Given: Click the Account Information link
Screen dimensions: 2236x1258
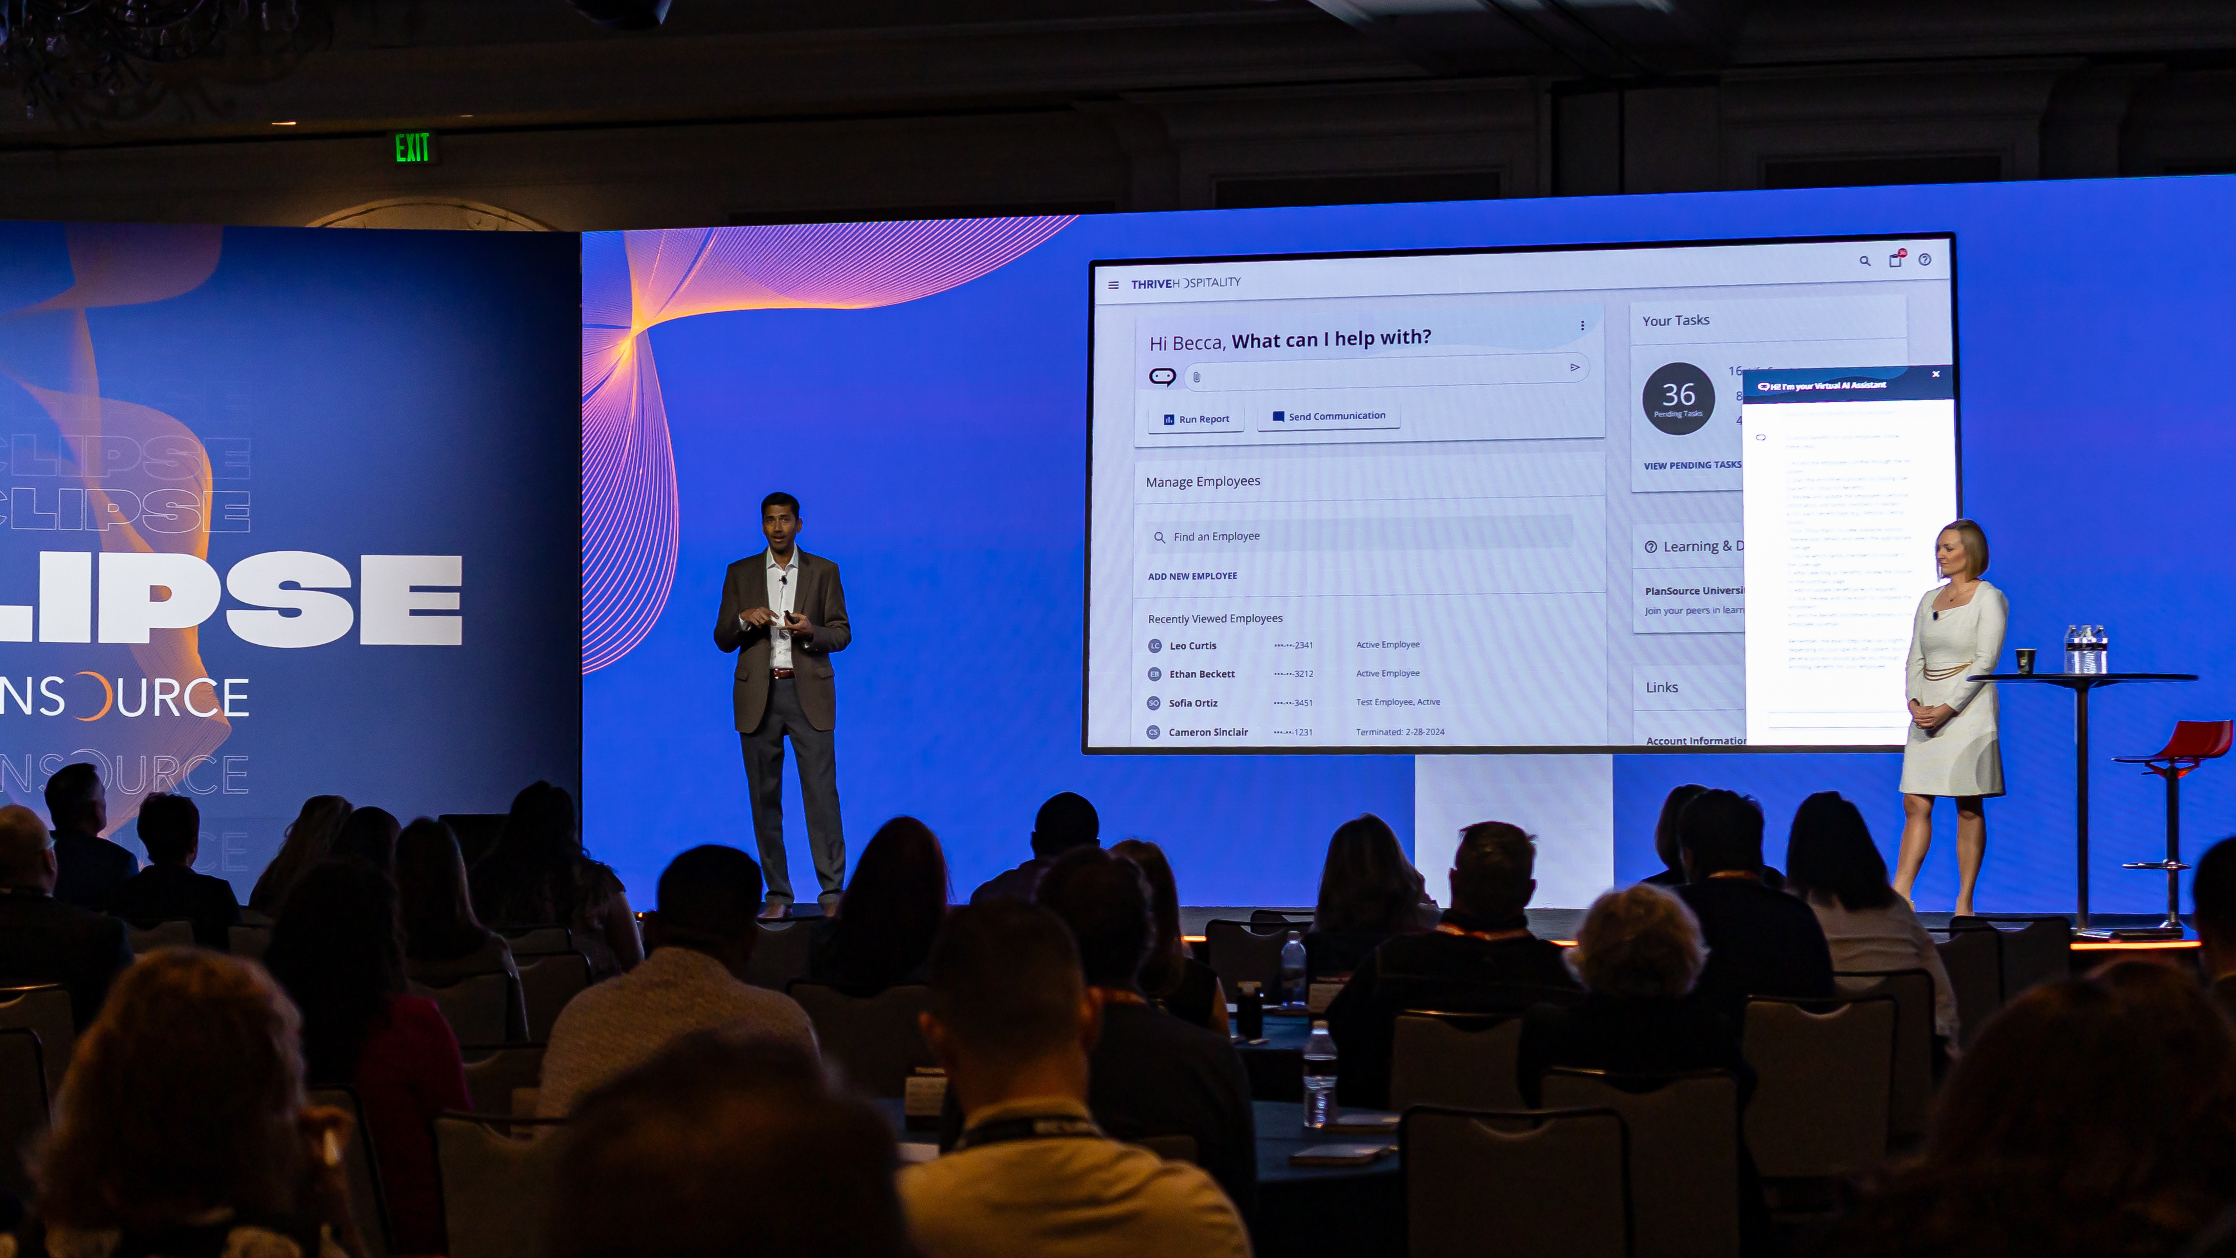Looking at the screenshot, I should coord(1696,740).
